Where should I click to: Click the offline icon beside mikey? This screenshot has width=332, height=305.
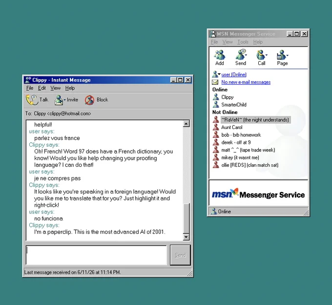pos(216,157)
